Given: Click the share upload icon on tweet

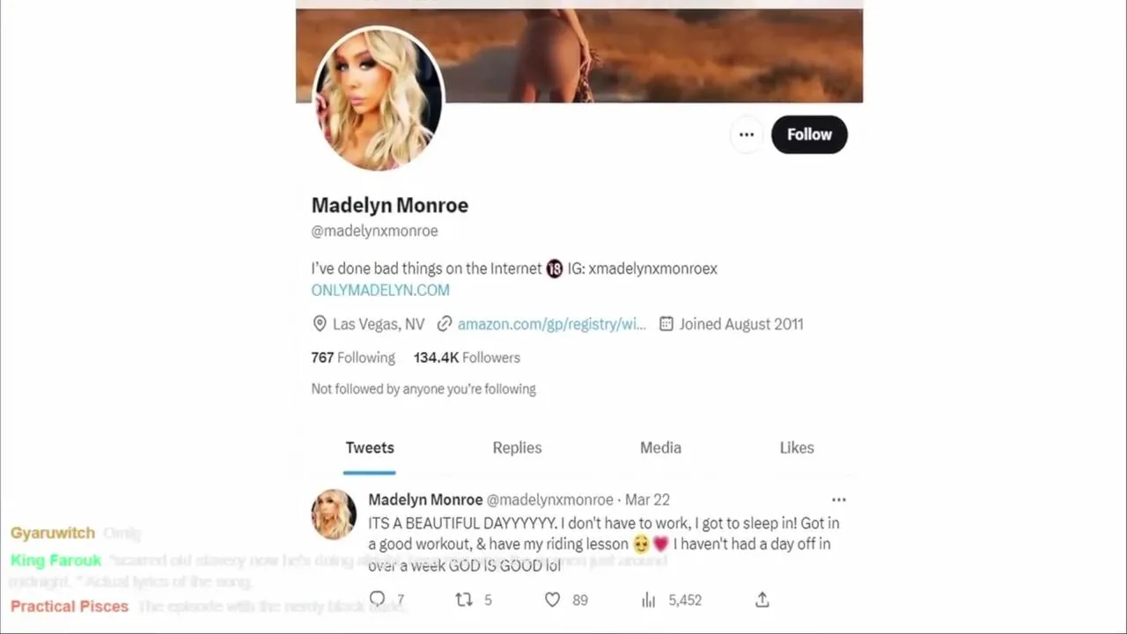Looking at the screenshot, I should click(x=762, y=600).
